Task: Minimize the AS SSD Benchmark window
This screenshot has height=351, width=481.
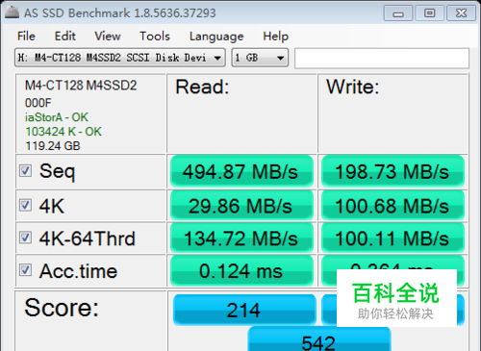Action: 398,13
